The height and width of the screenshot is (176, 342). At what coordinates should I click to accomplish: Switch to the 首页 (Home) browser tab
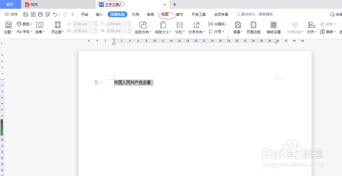10,4
